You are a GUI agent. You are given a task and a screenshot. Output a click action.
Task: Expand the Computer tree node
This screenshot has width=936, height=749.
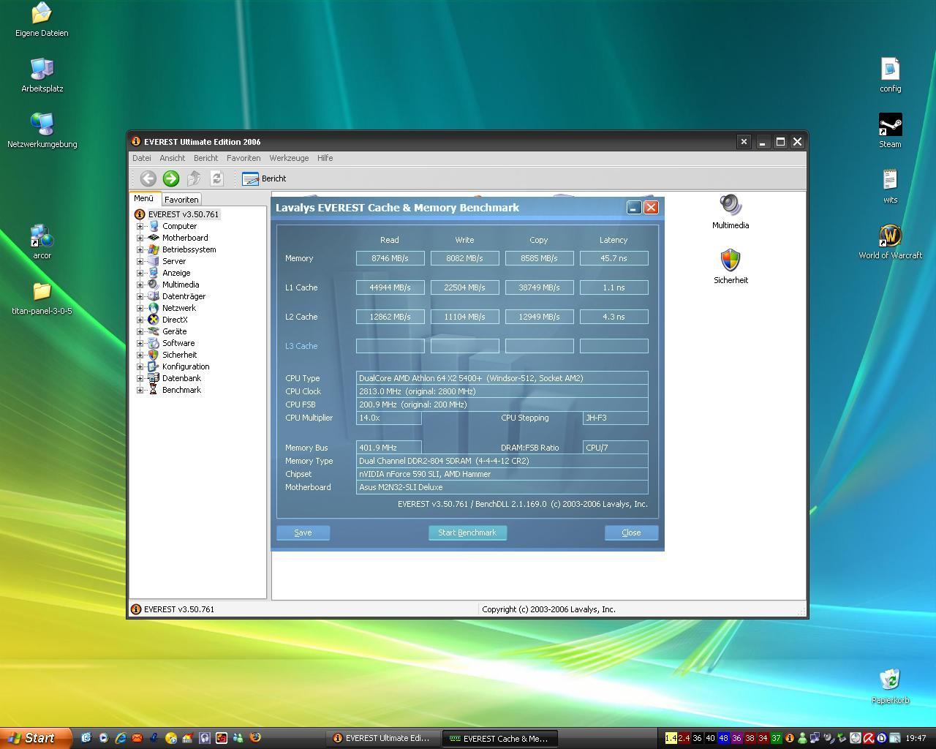click(x=140, y=226)
